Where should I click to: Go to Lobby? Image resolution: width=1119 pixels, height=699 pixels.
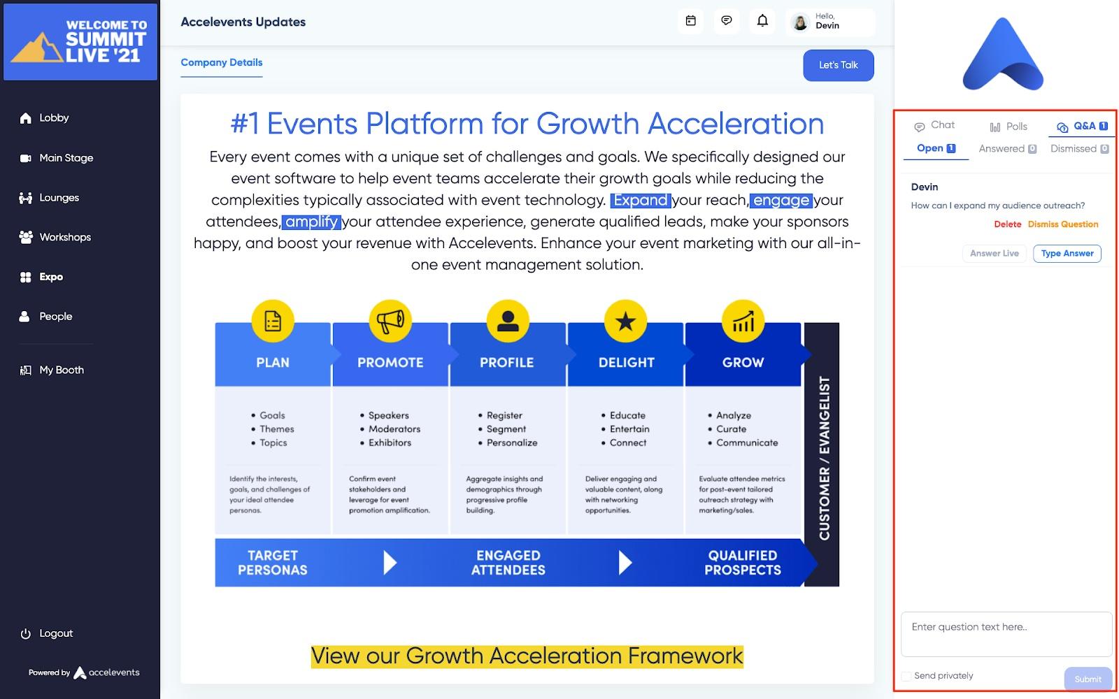pyautogui.click(x=54, y=118)
